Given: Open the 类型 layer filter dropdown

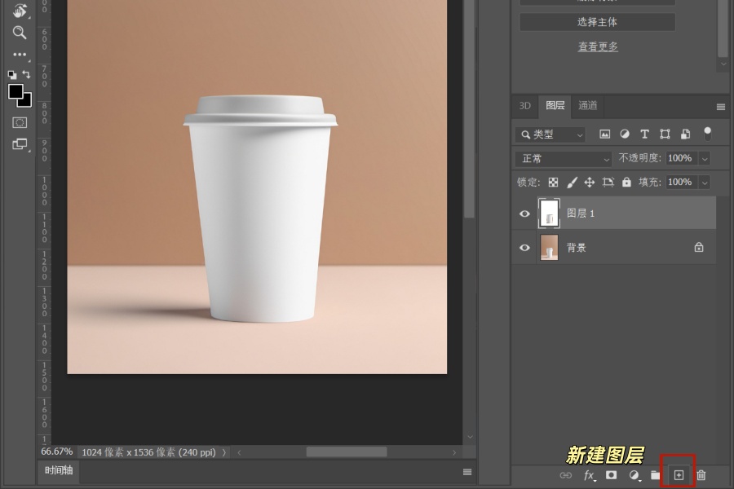Looking at the screenshot, I should click(550, 134).
